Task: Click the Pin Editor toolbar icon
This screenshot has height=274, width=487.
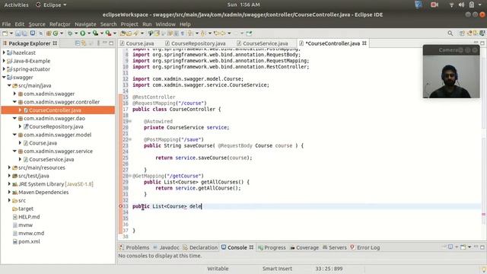Action: tap(249, 33)
